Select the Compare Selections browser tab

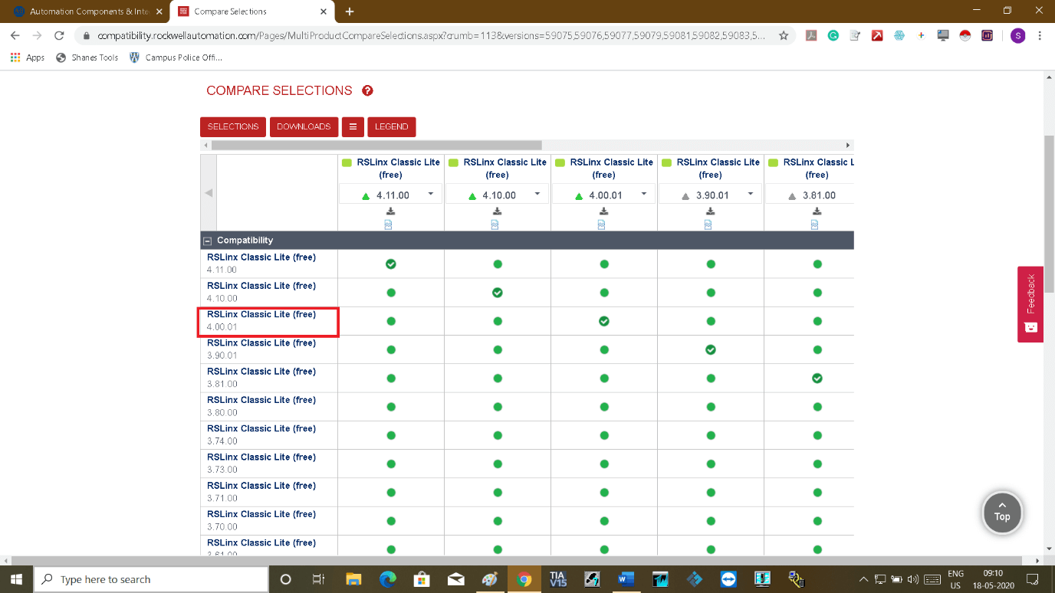251,11
